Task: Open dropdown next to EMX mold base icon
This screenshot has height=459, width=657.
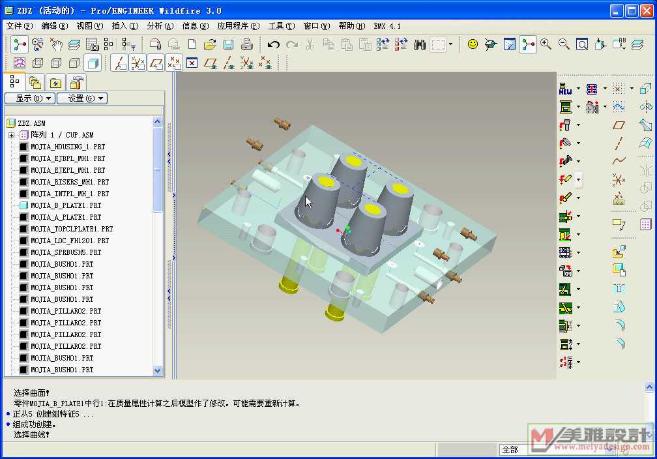Action: click(x=579, y=107)
